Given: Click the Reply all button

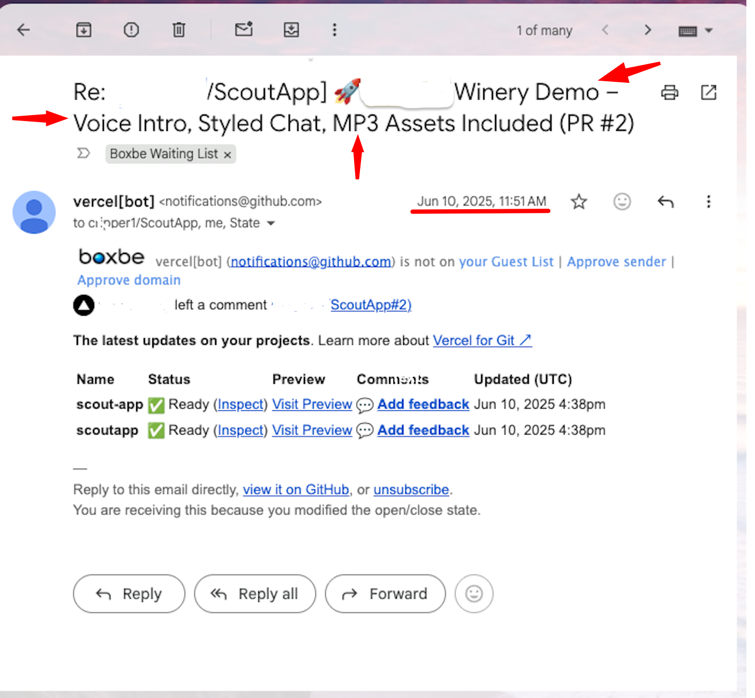Looking at the screenshot, I should pyautogui.click(x=255, y=594).
